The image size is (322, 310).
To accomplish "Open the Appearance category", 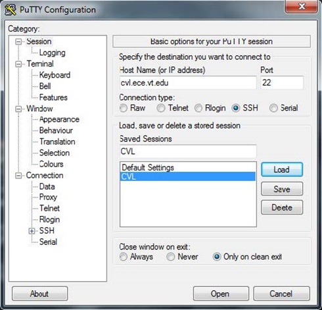I will coord(59,119).
